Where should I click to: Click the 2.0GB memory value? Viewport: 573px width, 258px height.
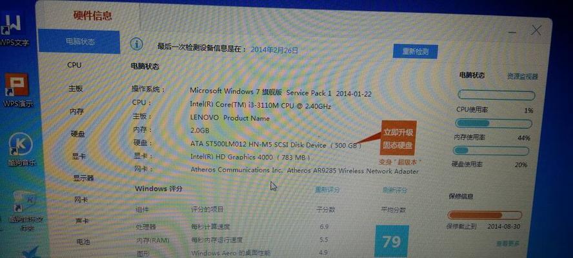(x=200, y=130)
